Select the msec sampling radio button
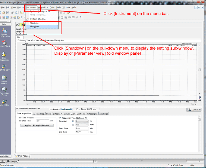Image resolution: width=211 pixels, height=168 pixels. (x=73, y=124)
